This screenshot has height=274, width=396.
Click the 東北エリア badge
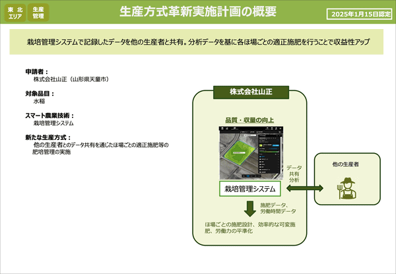point(15,12)
